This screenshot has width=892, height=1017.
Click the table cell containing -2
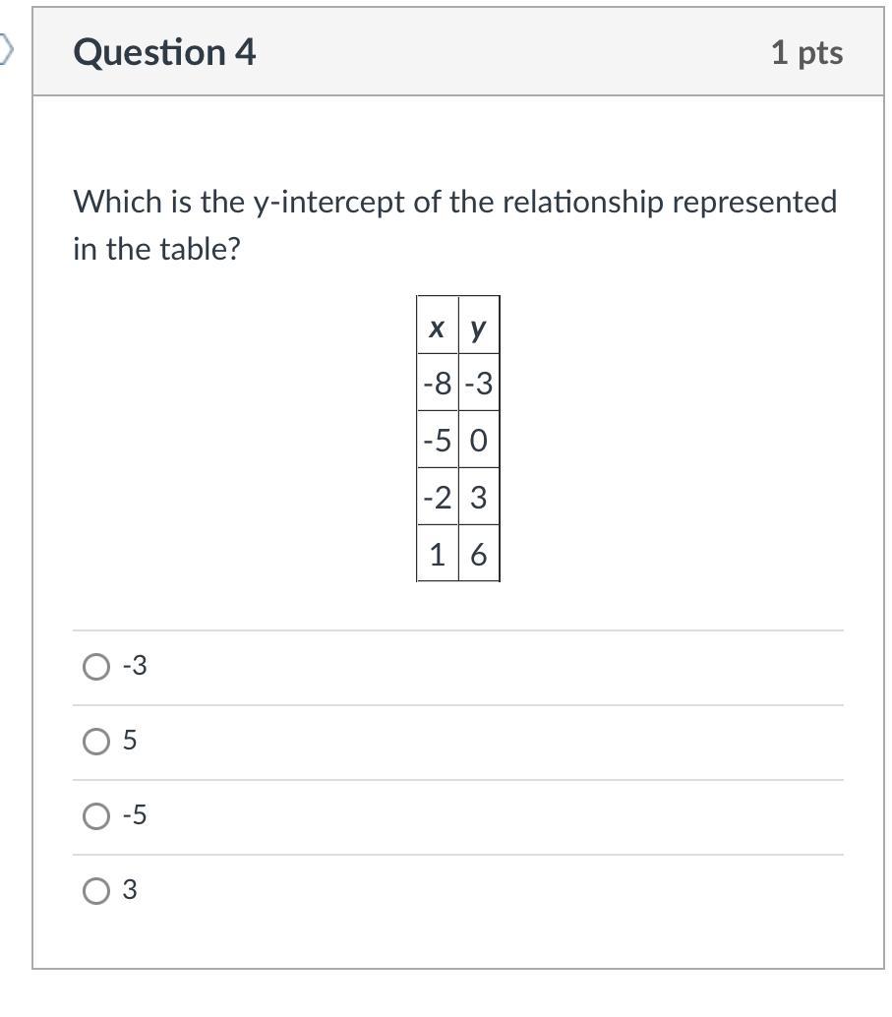(438, 498)
